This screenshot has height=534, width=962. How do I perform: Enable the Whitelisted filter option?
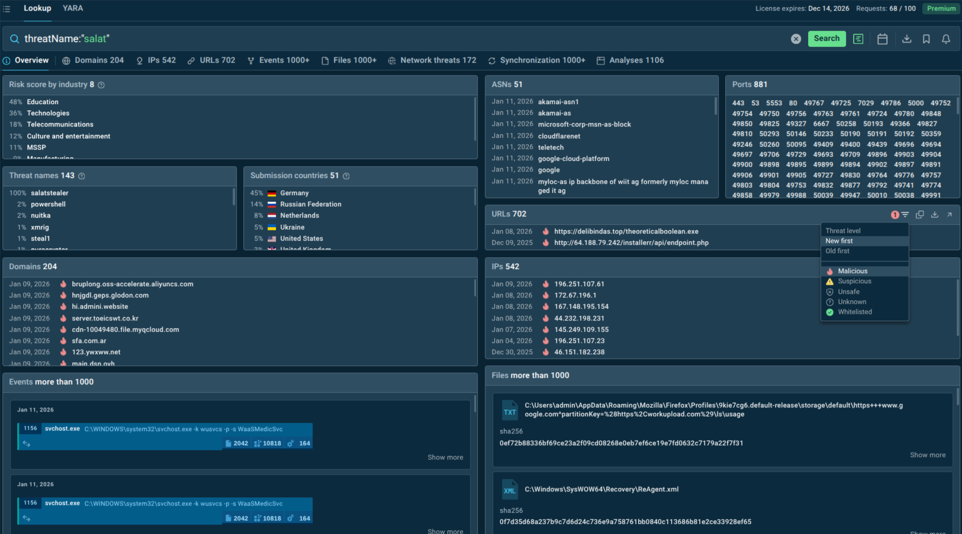[855, 312]
